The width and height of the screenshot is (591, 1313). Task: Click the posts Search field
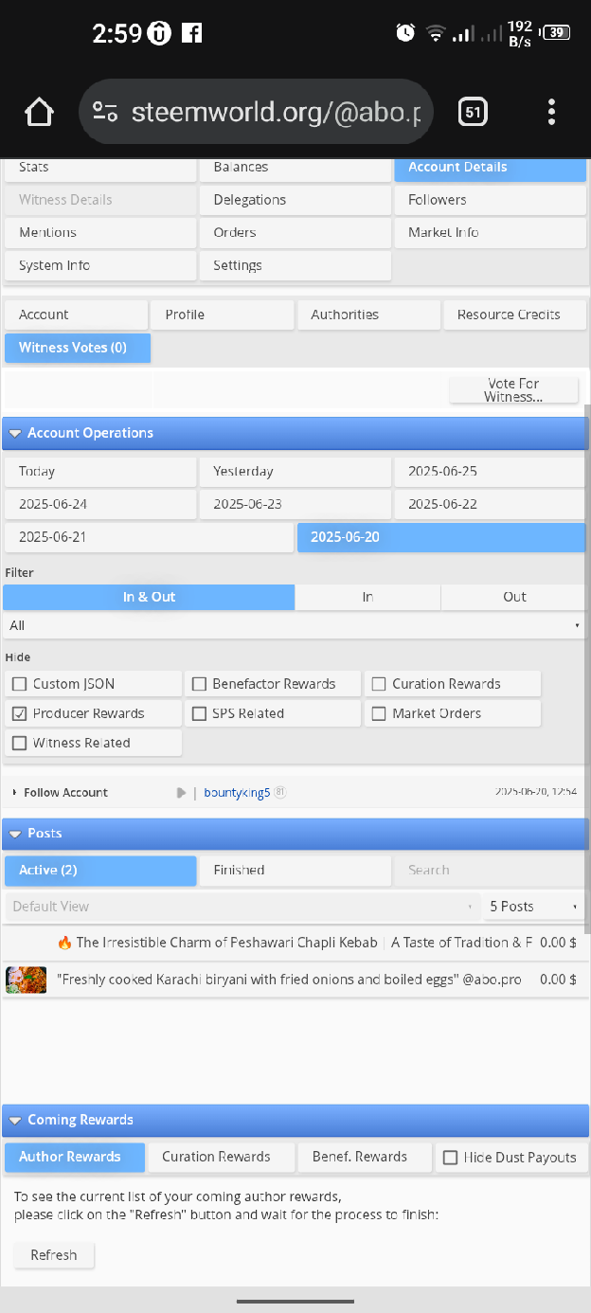[490, 871]
